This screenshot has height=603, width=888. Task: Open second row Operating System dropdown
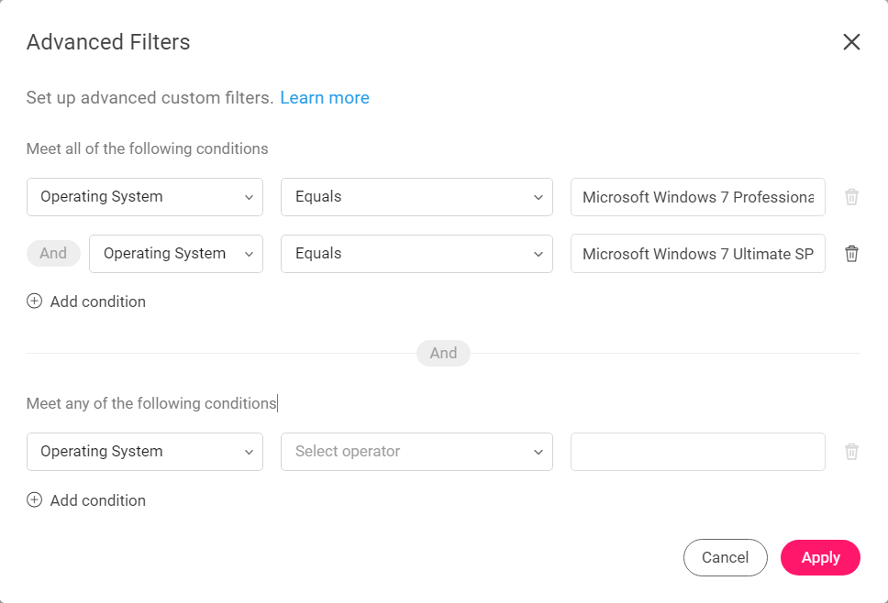pos(176,254)
